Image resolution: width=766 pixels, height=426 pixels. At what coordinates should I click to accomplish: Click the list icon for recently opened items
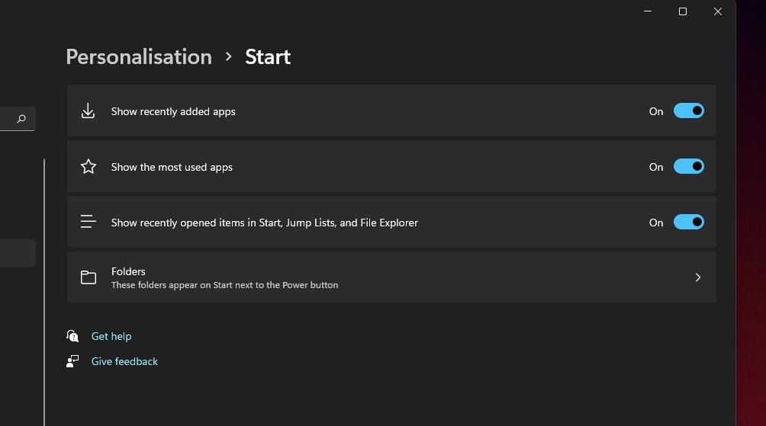point(89,223)
